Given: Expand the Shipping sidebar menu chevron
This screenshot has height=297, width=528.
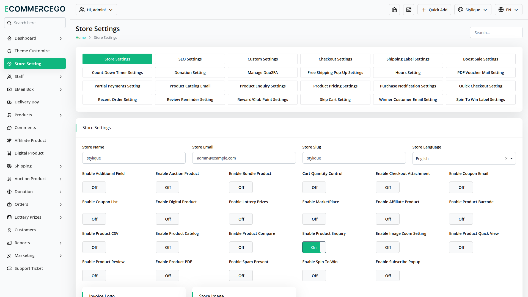Looking at the screenshot, I should (x=61, y=166).
